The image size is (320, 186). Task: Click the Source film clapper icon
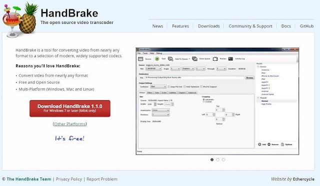[x=140, y=59]
